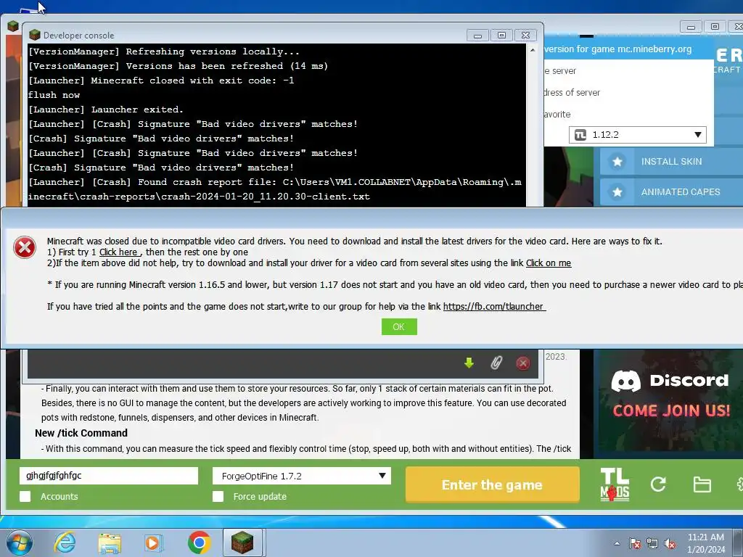Click the INSTALL SKIN button
This screenshot has width=743, height=557.
click(x=671, y=162)
